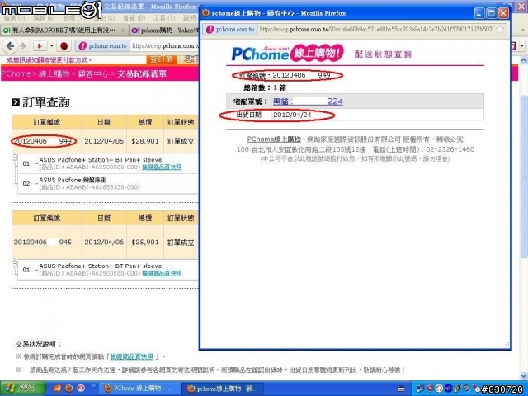The width and height of the screenshot is (528, 396).
Task: Switch to the PADFONE forum tab
Action: [x=64, y=31]
